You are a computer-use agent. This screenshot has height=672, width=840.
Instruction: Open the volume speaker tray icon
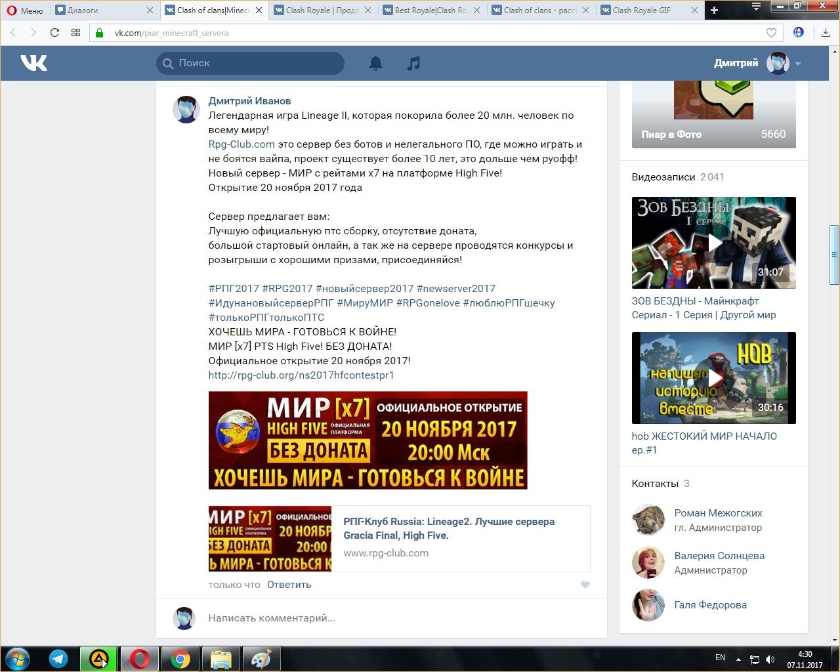pos(770,659)
